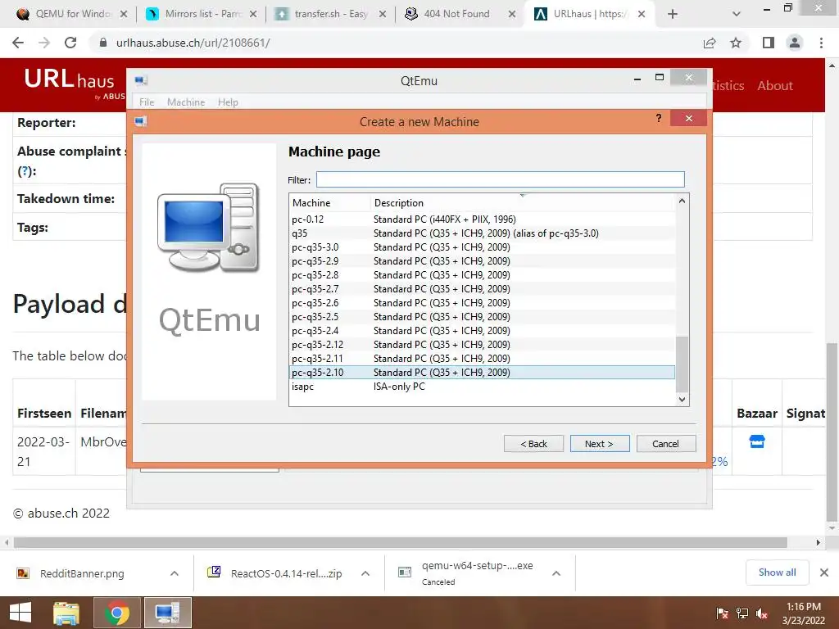Click the share page icon in address bar

pos(710,43)
